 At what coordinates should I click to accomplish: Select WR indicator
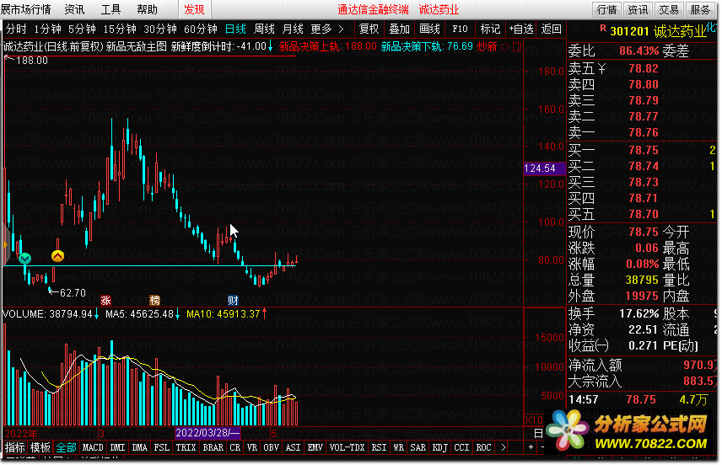point(399,447)
